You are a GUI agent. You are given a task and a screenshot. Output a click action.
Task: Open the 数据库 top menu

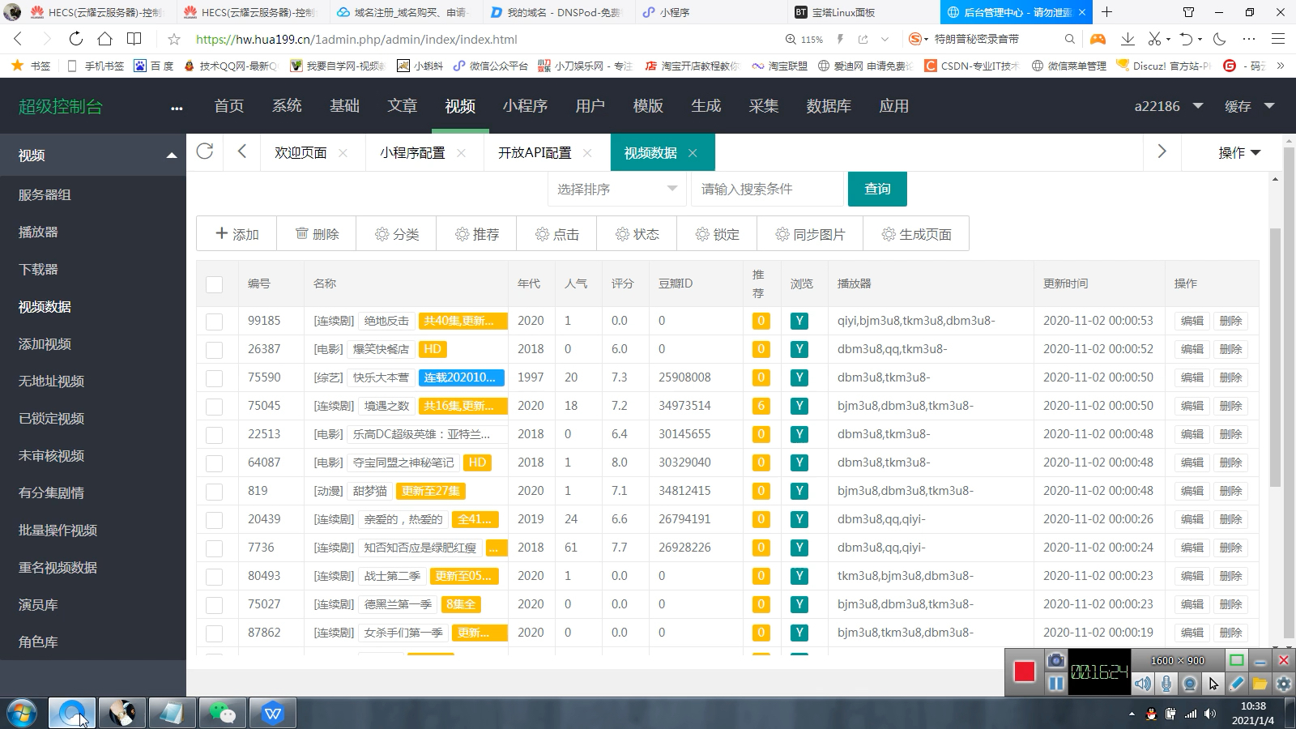(829, 106)
